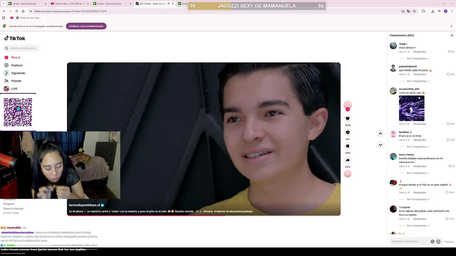Open the Chrome three-dot menu
The width and height of the screenshot is (456, 256).
tap(452, 11)
